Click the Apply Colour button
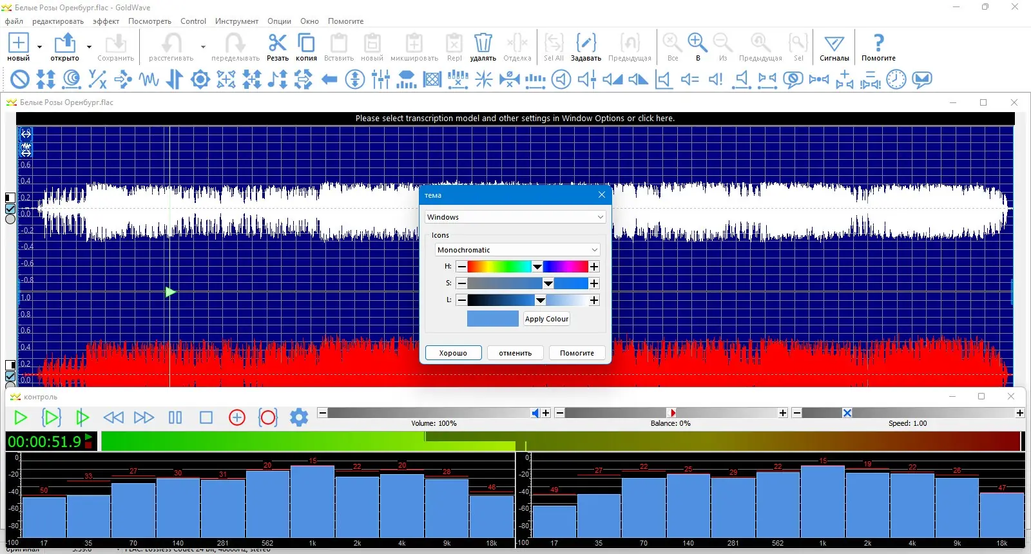Viewport: 1031px width, 554px height. click(546, 319)
